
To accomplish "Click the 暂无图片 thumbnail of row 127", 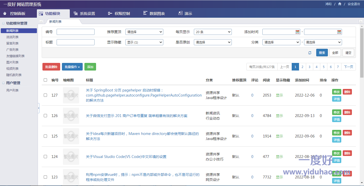I will [71, 95].
